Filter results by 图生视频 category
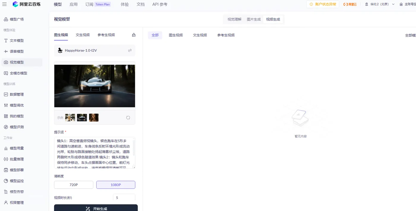The width and height of the screenshot is (416, 211). click(x=176, y=35)
